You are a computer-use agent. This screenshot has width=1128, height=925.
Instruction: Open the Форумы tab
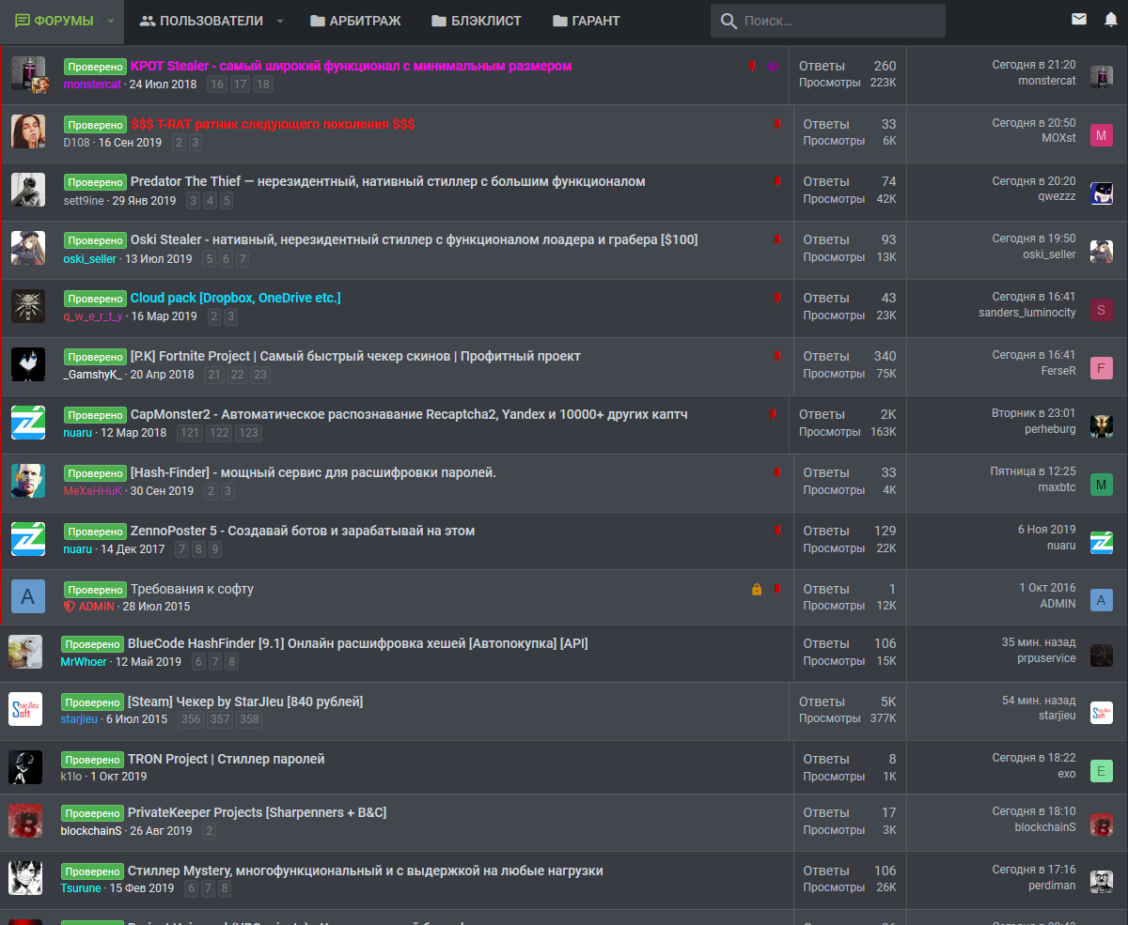point(54,21)
